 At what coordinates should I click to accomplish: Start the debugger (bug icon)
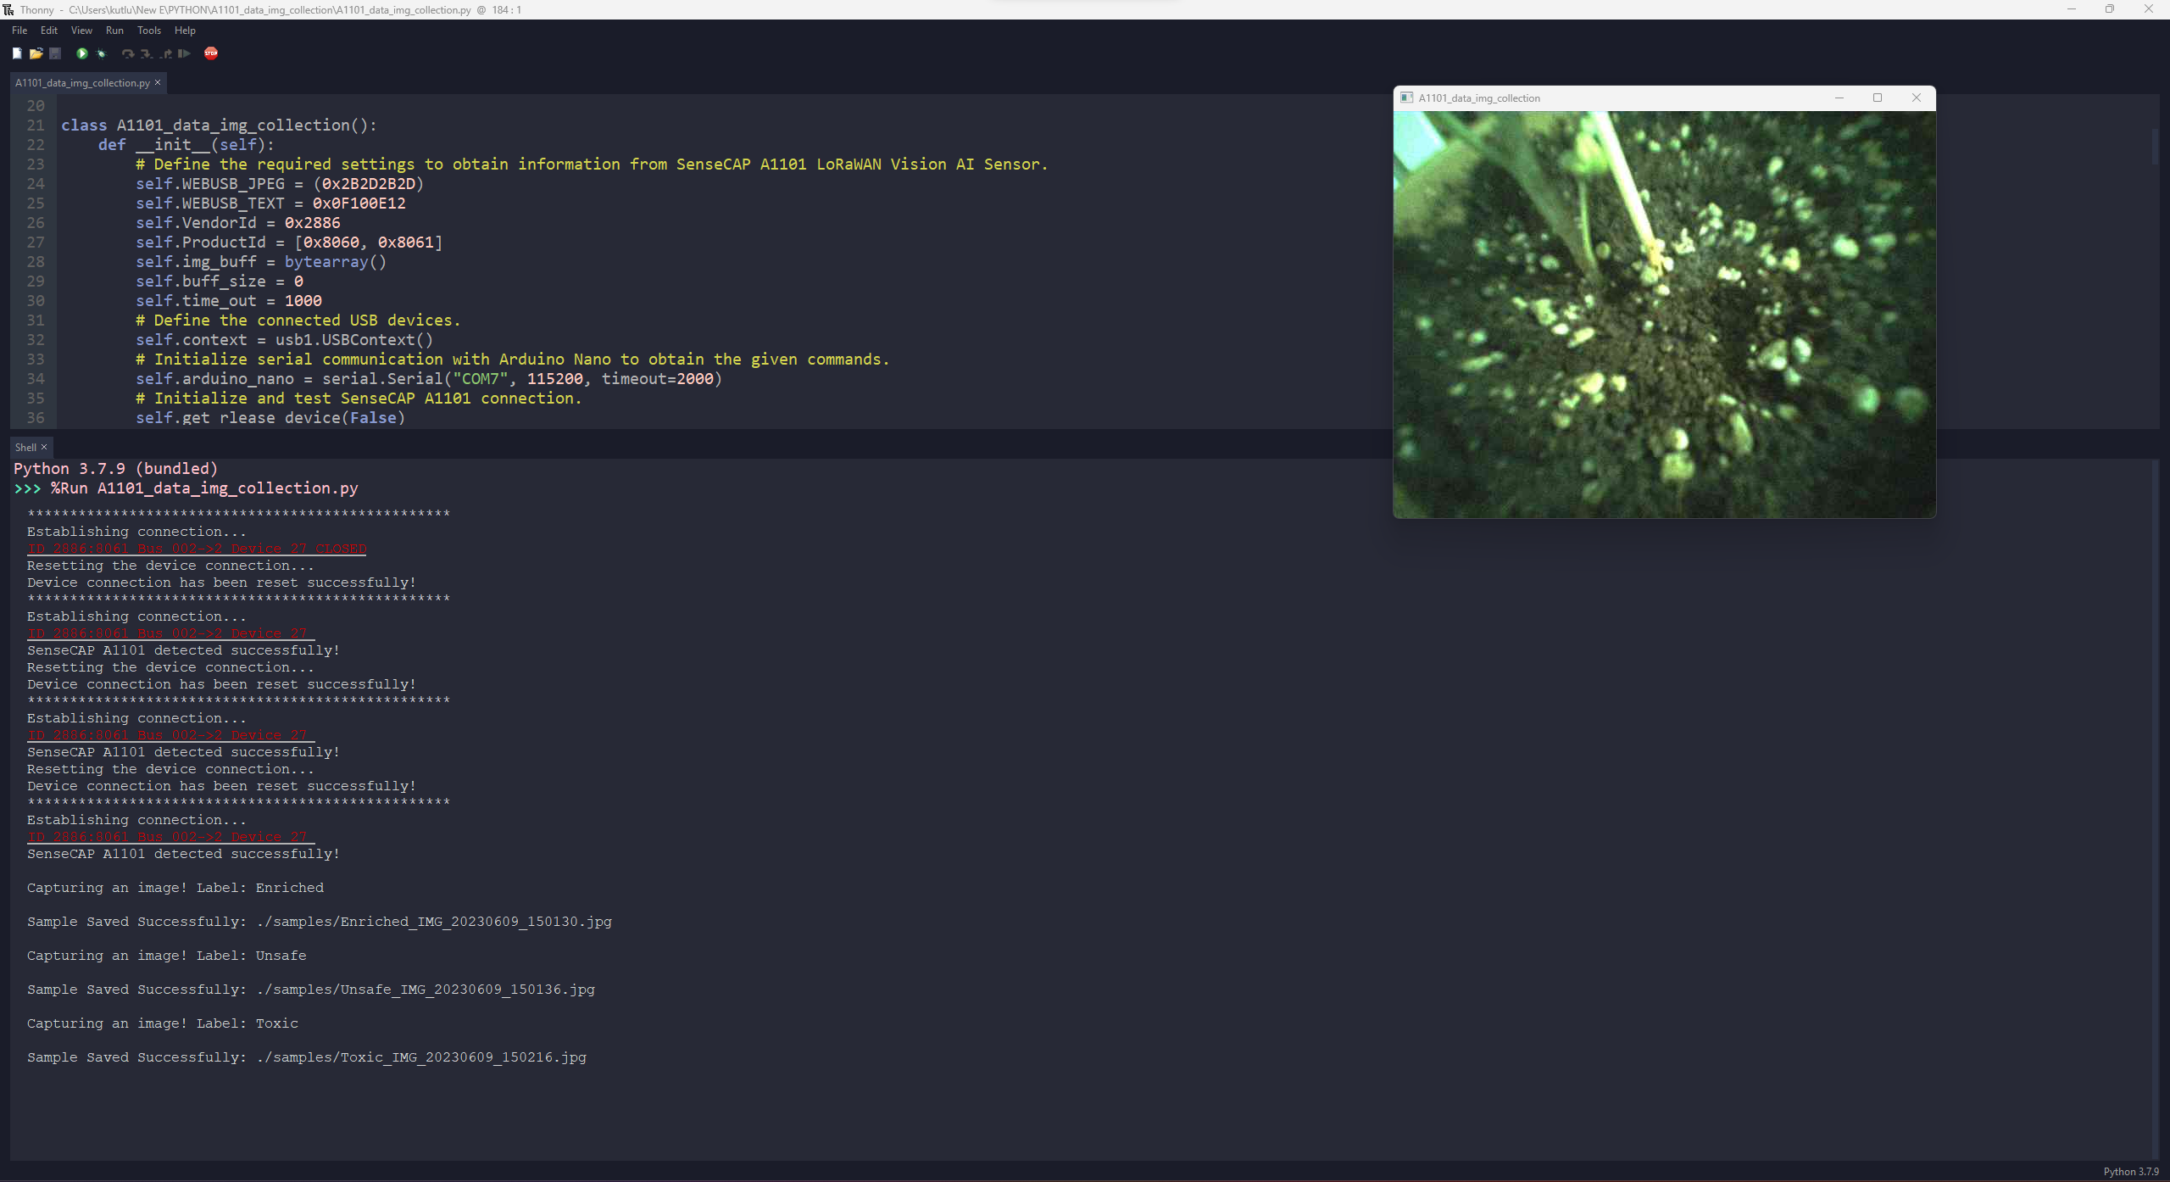point(101,53)
